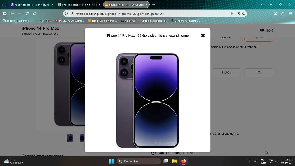Screen dimensions: 295x166
Task: Open File Explorer from taskbar
Action: pos(175,161)
